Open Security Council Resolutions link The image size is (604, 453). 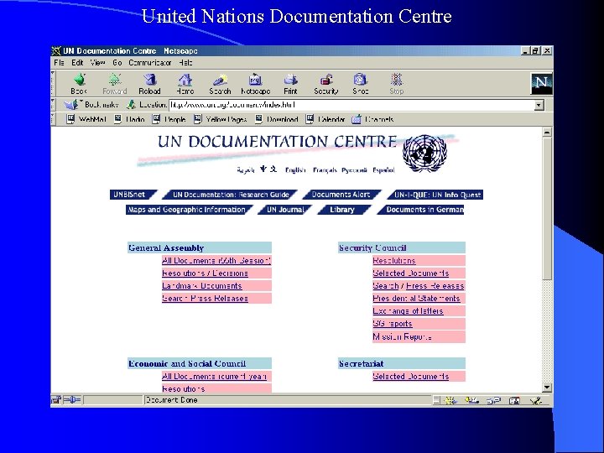[x=394, y=260]
